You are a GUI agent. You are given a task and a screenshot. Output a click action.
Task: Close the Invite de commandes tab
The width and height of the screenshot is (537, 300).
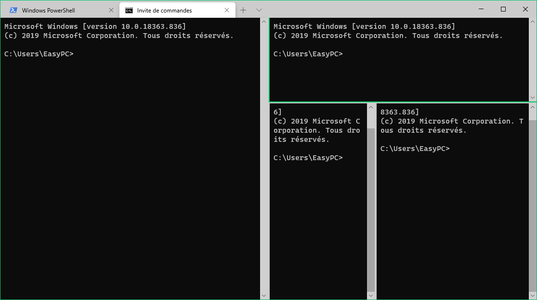(227, 10)
